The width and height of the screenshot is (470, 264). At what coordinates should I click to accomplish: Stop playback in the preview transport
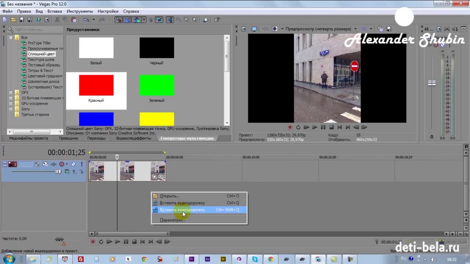[331, 127]
